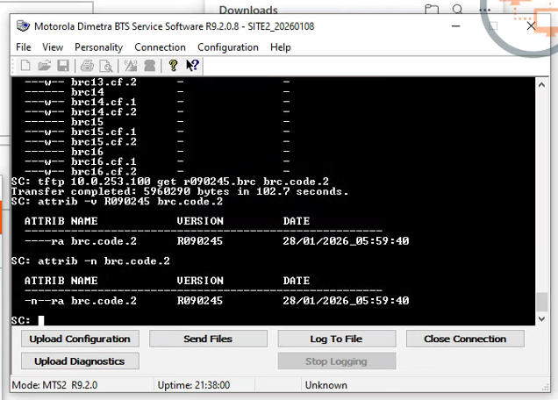
Task: Click the 'Uptime: 21:38:00' status bar entry
Action: pyautogui.click(x=194, y=385)
